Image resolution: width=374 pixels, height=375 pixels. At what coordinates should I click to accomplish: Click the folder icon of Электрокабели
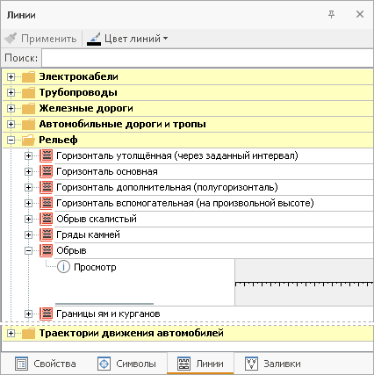28,77
